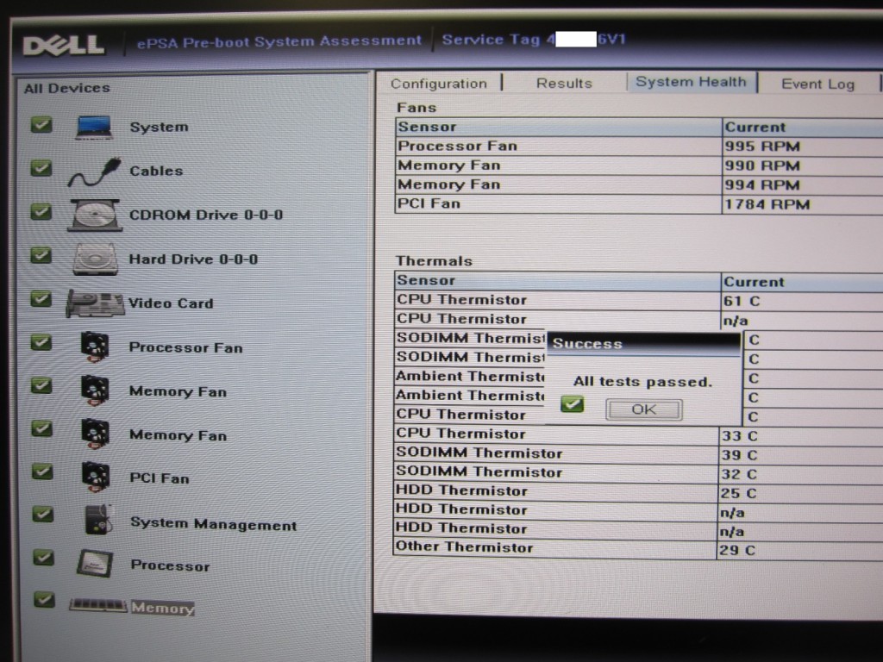
Task: Select the Cables device label
Action: pyautogui.click(x=156, y=172)
